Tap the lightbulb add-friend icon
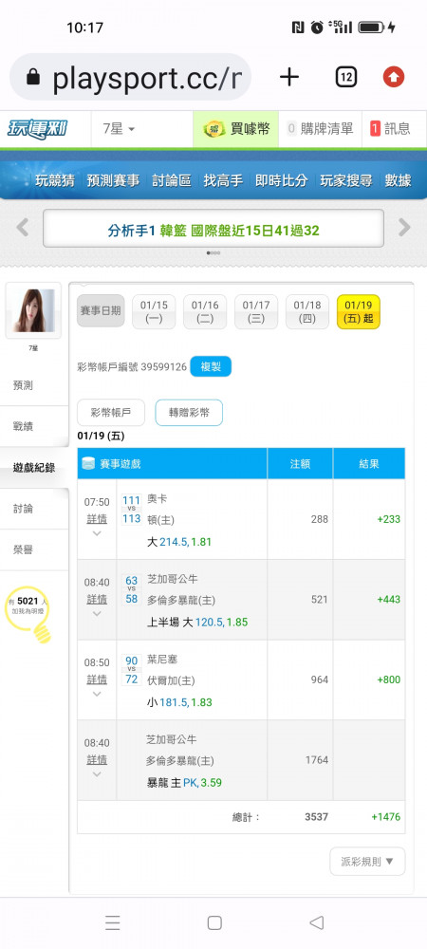 [x=29, y=614]
